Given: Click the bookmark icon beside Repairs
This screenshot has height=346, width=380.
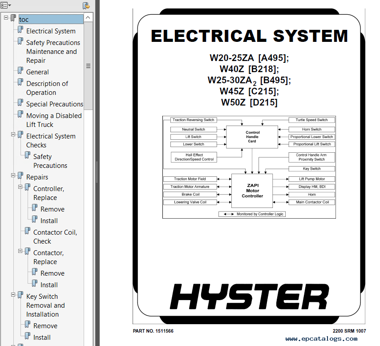Looking at the screenshot, I should coord(20,176).
